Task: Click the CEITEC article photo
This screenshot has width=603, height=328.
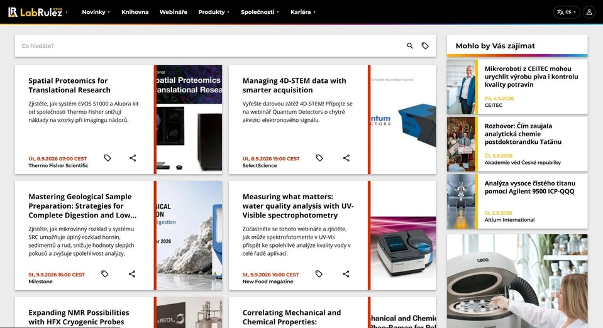Action: point(461,87)
